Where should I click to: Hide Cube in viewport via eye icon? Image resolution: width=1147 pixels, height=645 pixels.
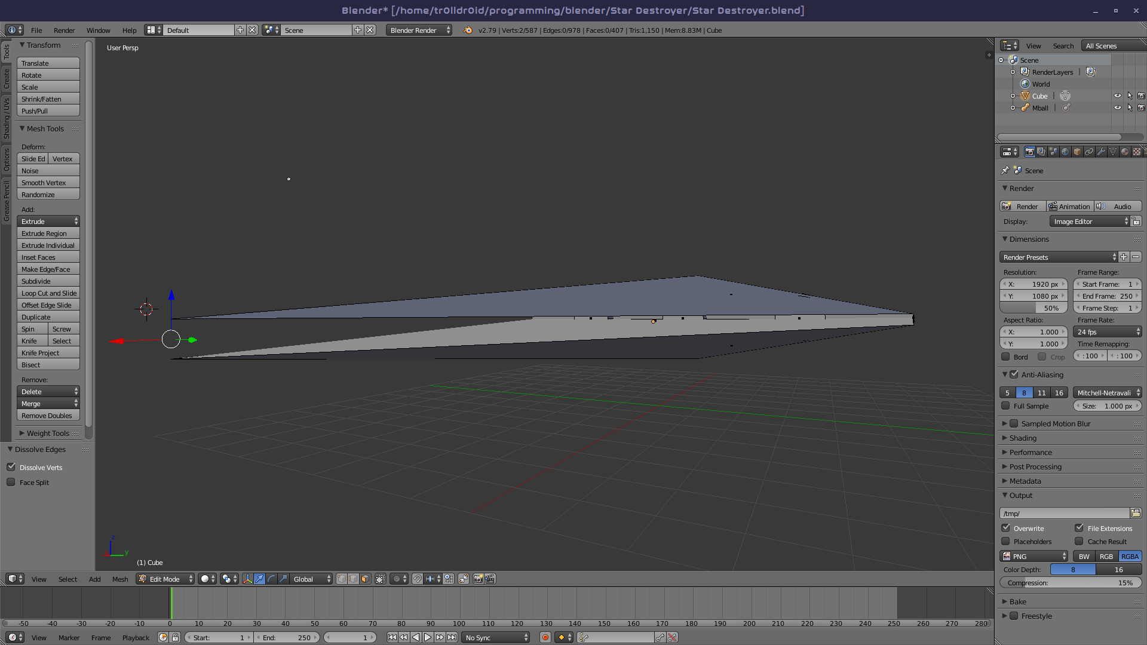1118,96
